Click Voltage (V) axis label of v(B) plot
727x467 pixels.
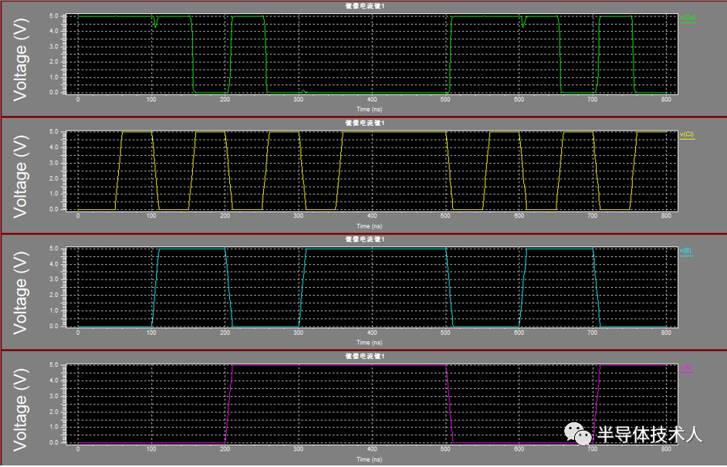point(20,293)
